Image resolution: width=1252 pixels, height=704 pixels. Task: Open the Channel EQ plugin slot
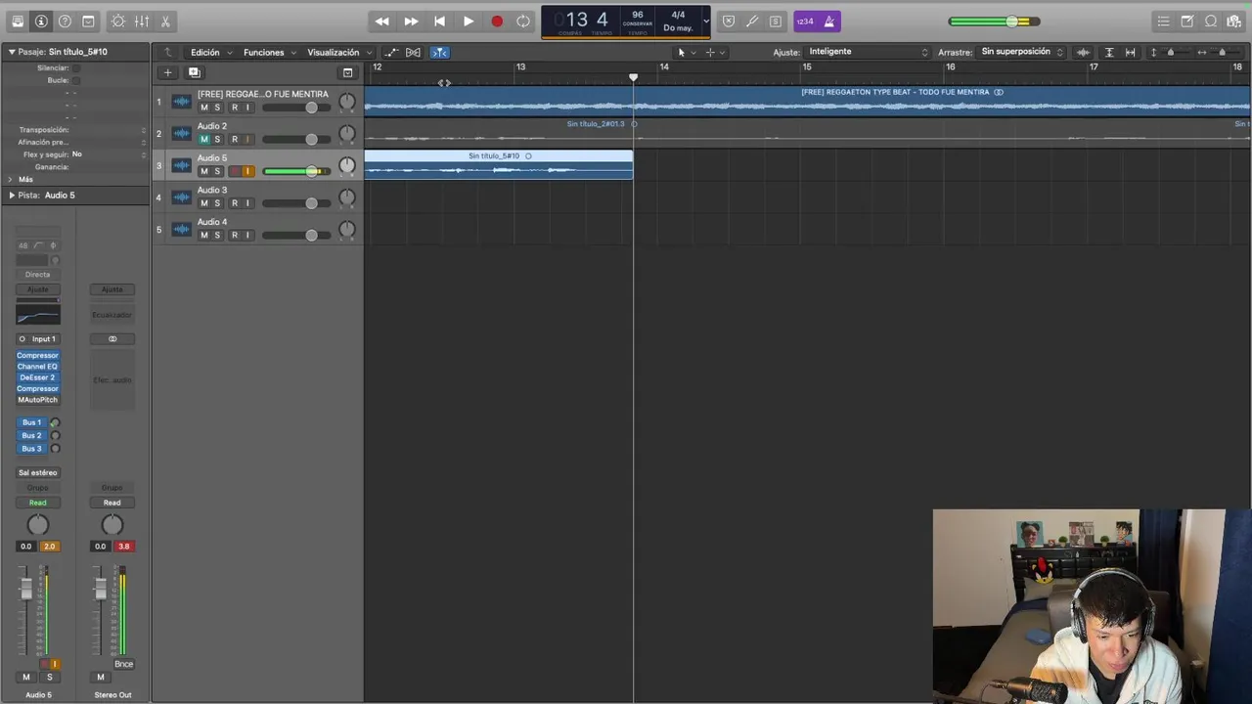(x=37, y=367)
